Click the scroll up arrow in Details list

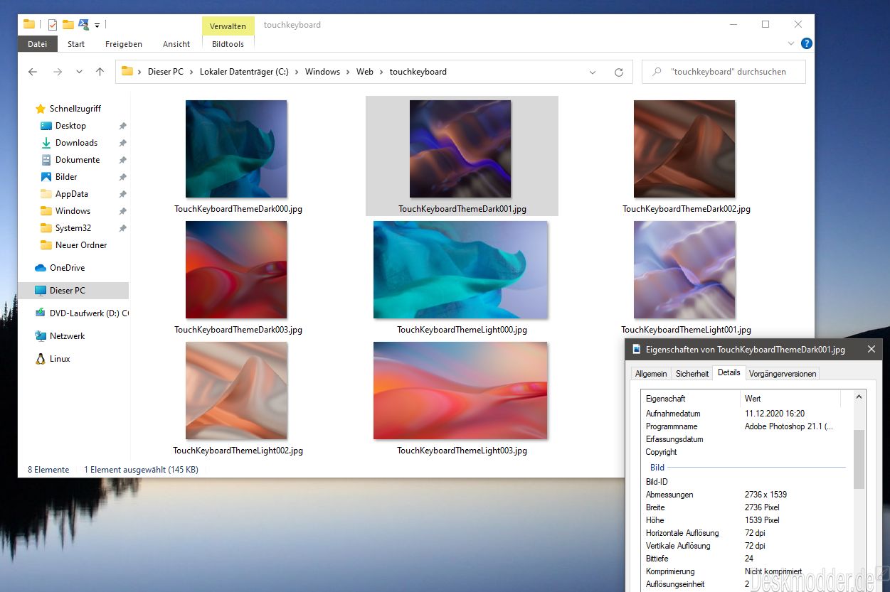click(x=859, y=397)
